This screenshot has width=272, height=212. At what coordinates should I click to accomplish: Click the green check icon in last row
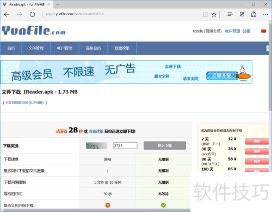pyautogui.click(x=163, y=205)
